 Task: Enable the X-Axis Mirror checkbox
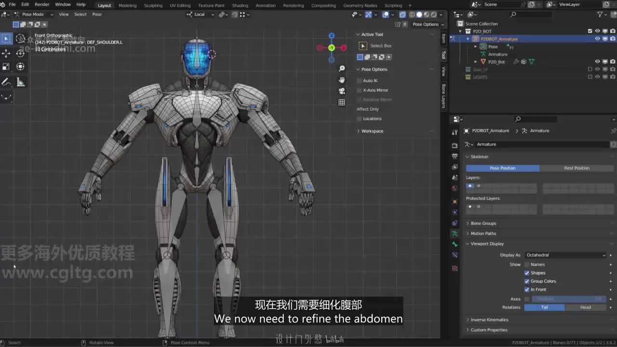point(359,90)
